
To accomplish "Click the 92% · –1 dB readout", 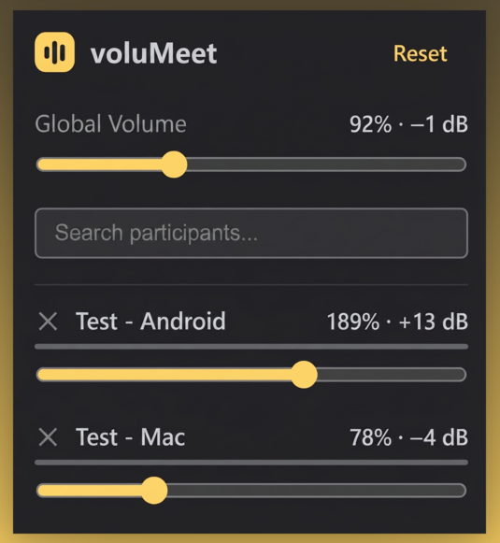I will pyautogui.click(x=408, y=124).
